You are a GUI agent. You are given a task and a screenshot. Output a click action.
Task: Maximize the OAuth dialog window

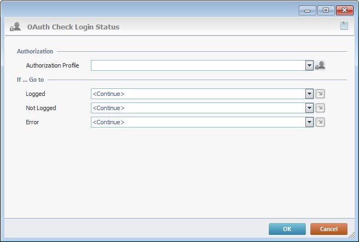(326, 10)
